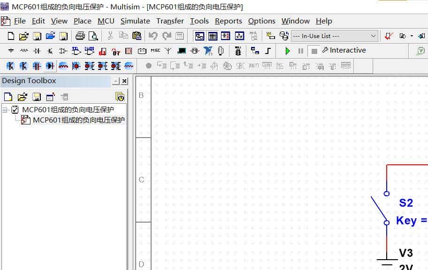Collapse the MCP601 project tree node

point(5,110)
